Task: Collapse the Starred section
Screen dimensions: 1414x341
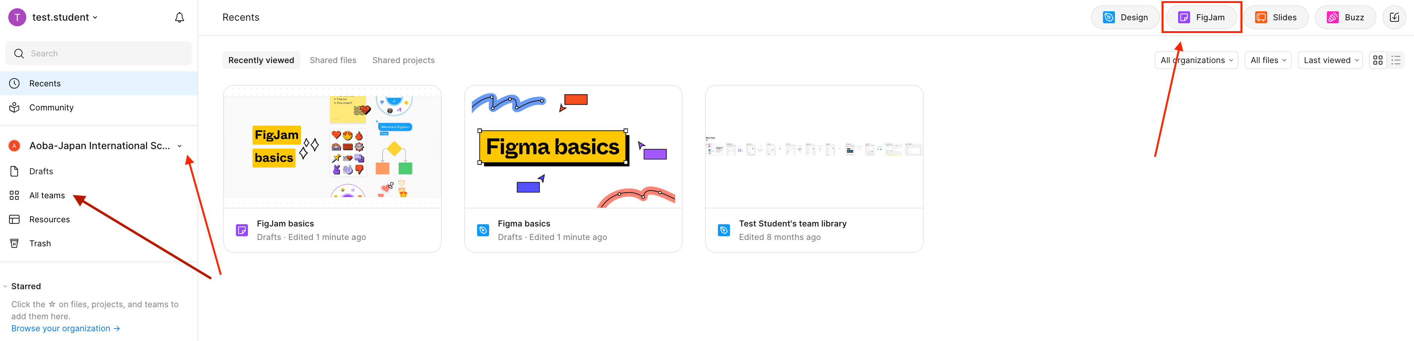Action: click(6, 286)
